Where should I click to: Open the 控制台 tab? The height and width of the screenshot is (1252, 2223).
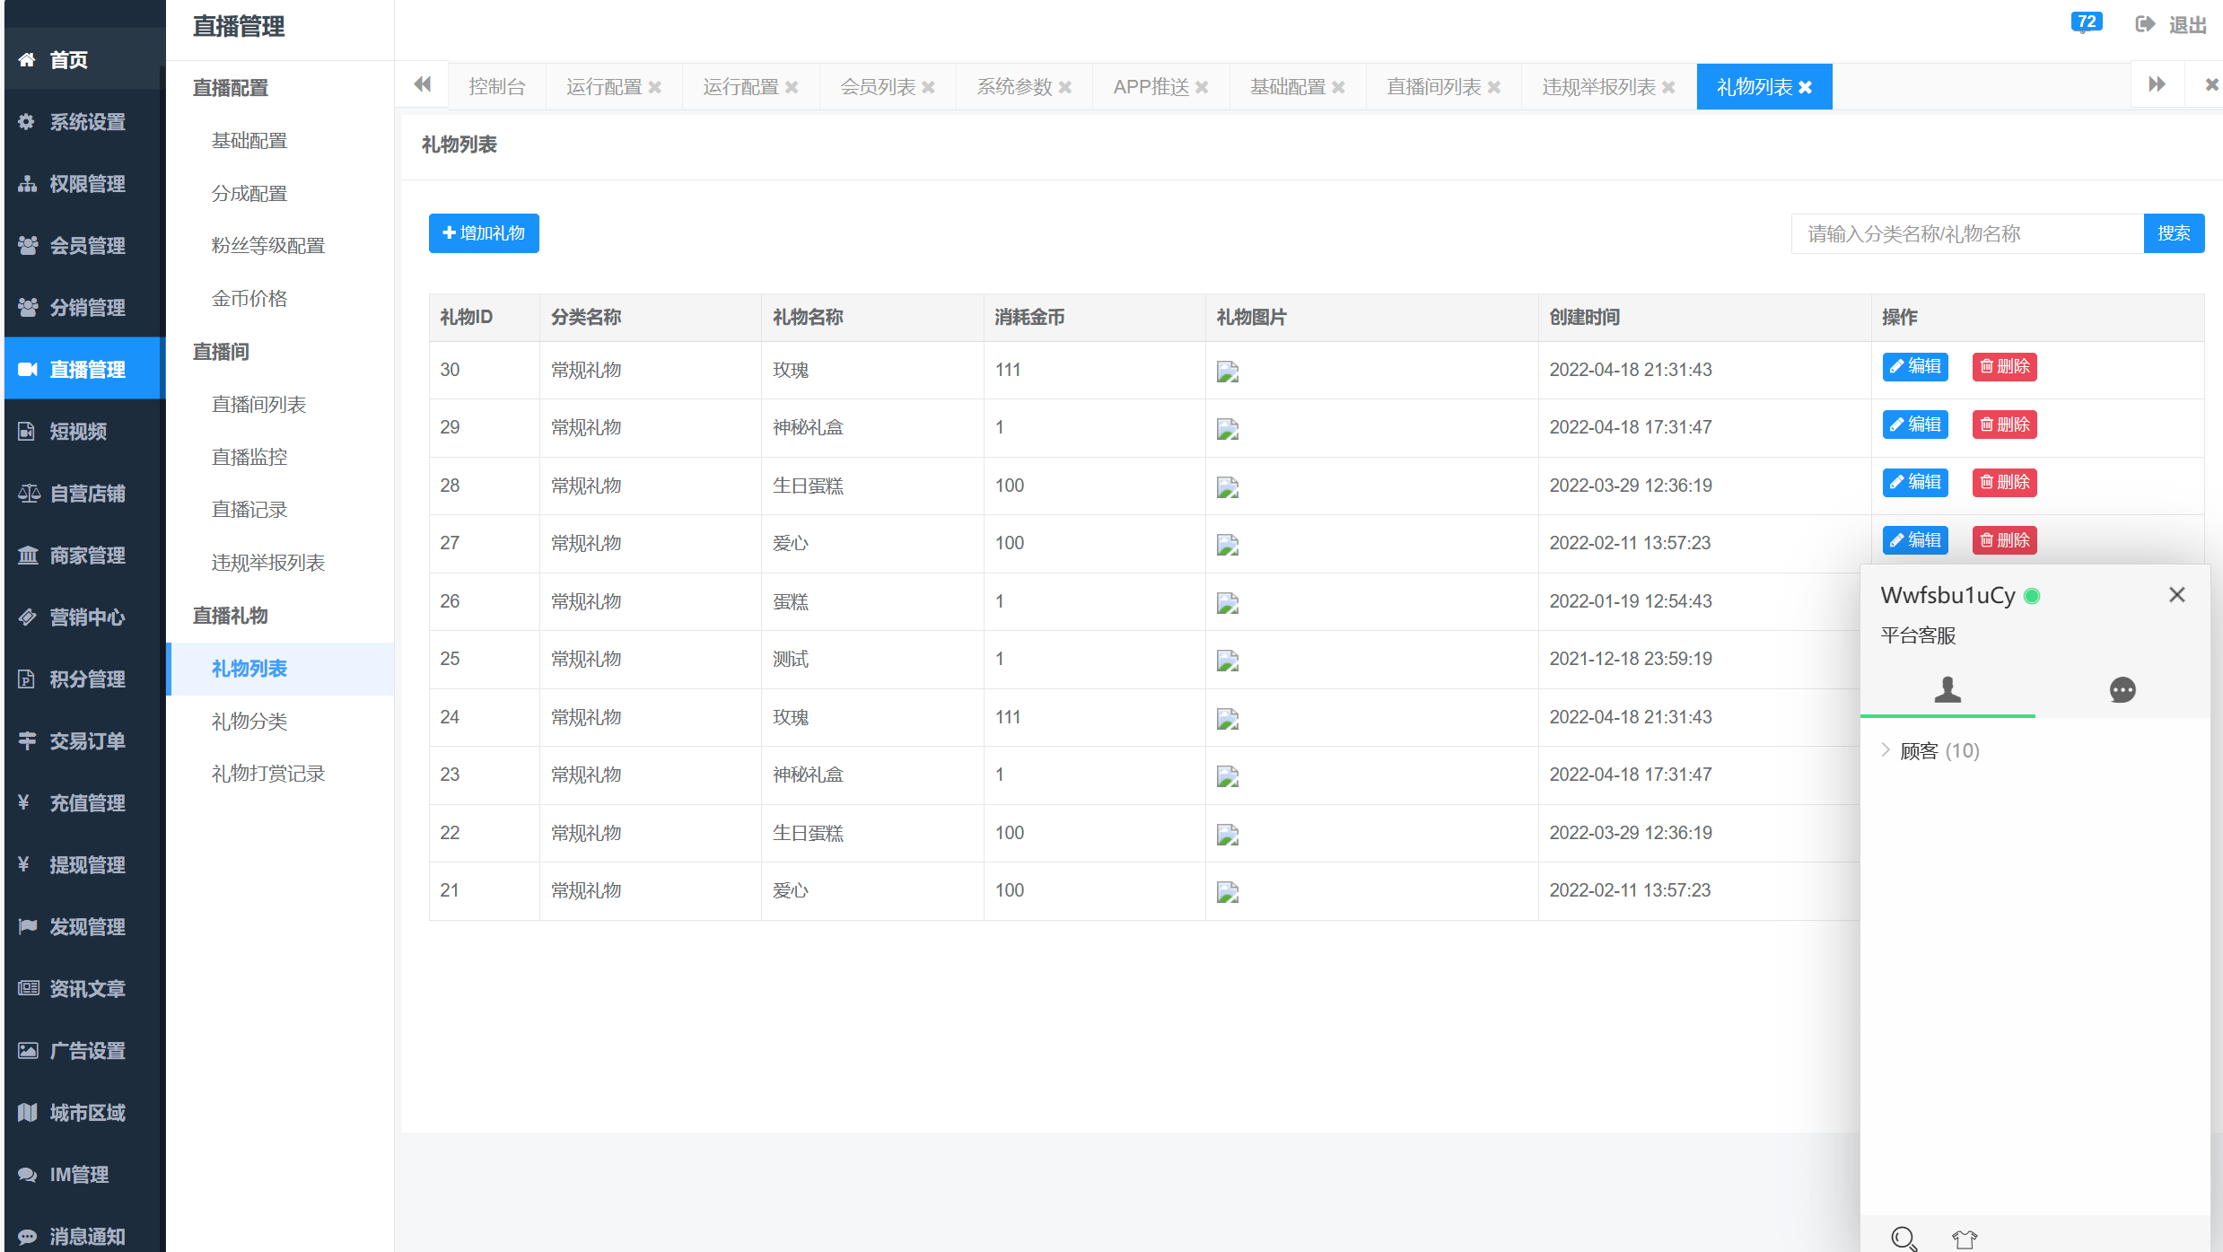click(496, 87)
